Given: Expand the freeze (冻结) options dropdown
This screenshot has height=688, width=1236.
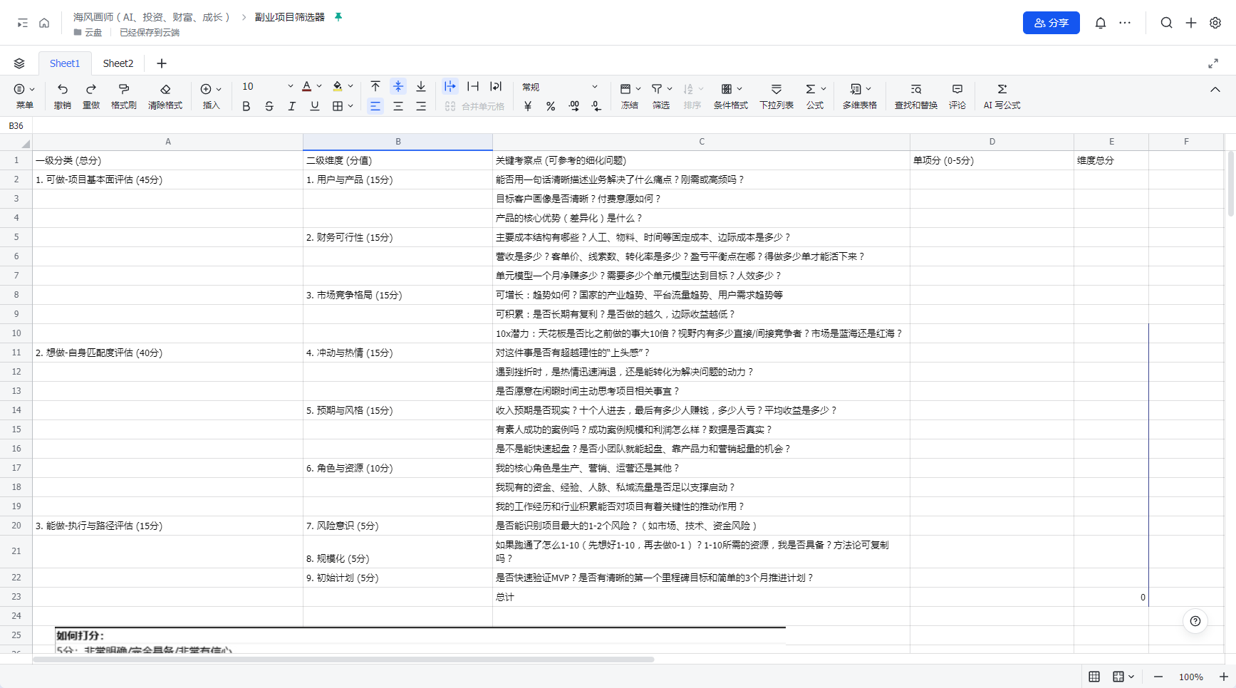Looking at the screenshot, I should pyautogui.click(x=638, y=89).
